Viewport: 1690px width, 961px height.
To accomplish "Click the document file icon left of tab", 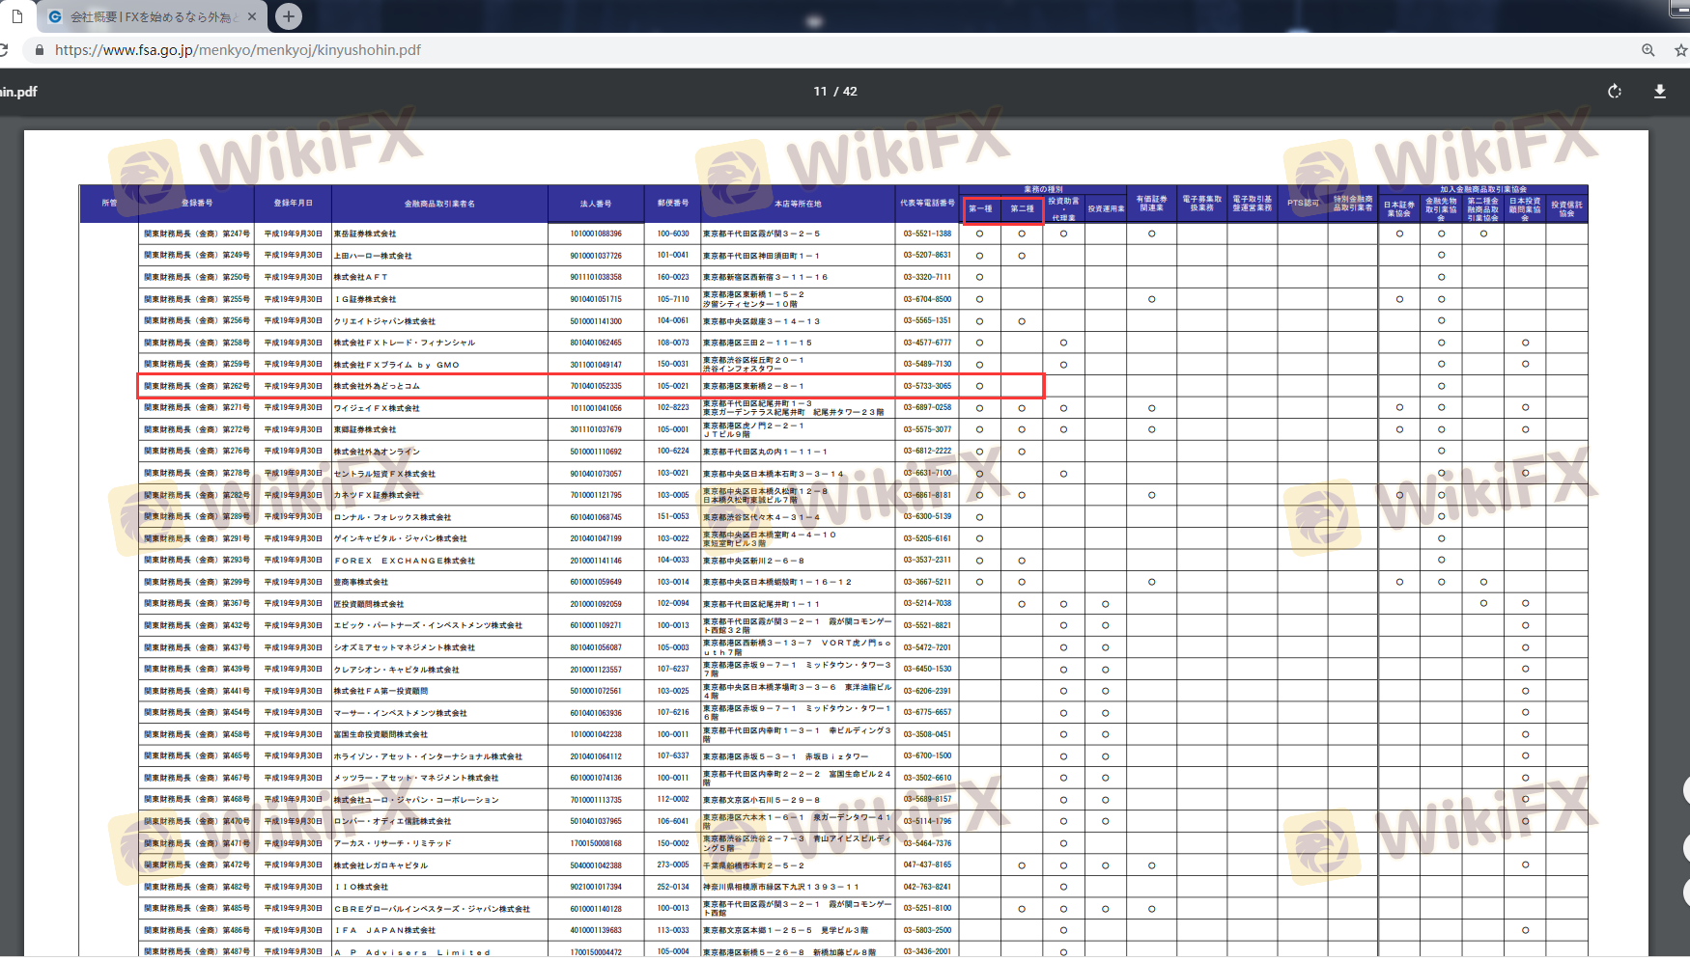I will click(17, 16).
